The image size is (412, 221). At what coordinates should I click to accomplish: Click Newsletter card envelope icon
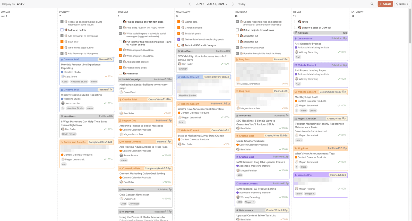(x=120, y=190)
